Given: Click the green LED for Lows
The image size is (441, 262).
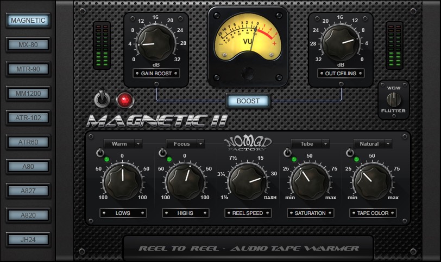Looking at the screenshot, I should (x=107, y=160).
